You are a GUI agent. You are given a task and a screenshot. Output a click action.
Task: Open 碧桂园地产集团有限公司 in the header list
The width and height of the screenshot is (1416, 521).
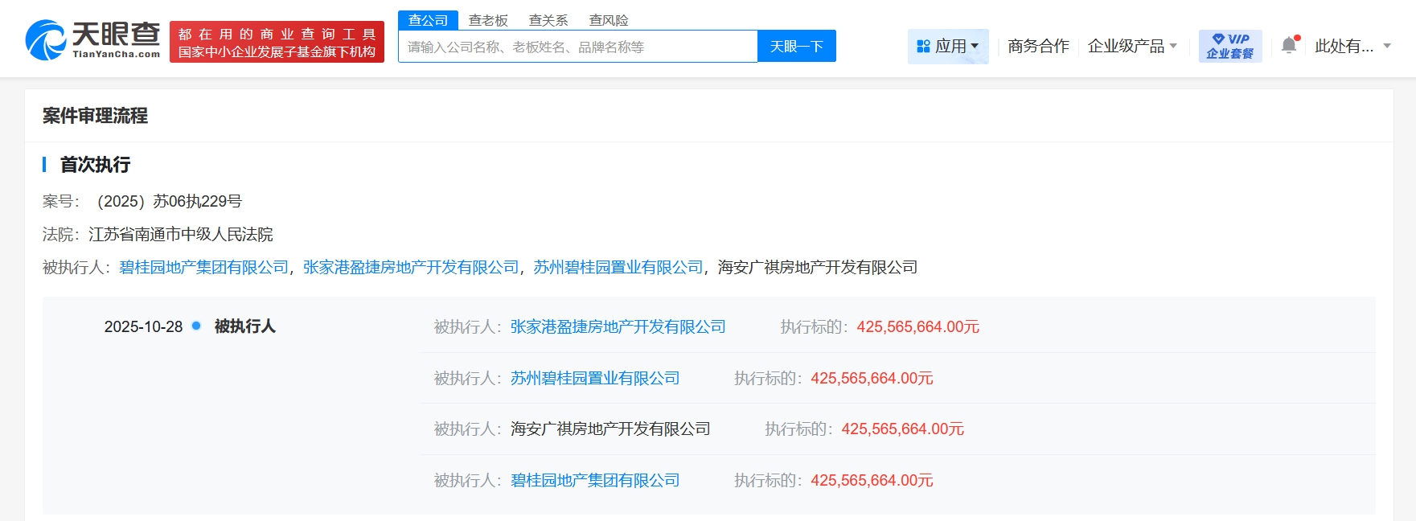tap(203, 267)
